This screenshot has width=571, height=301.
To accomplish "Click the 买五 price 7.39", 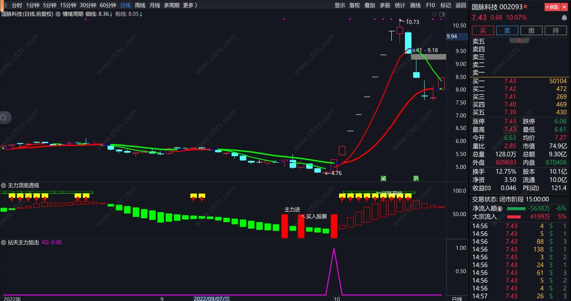I will click(510, 112).
